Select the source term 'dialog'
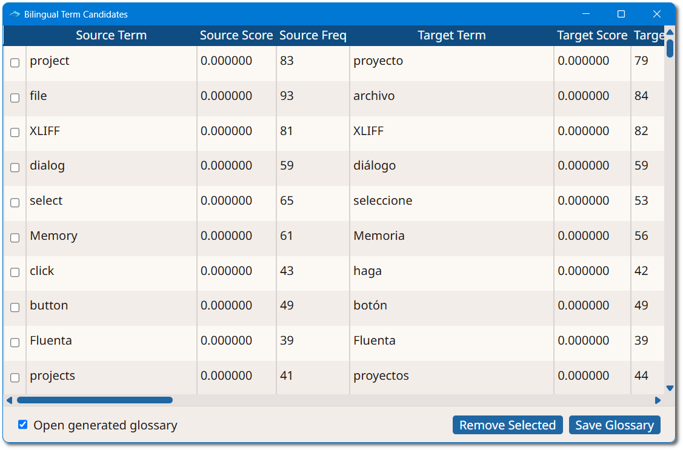 [x=47, y=166]
